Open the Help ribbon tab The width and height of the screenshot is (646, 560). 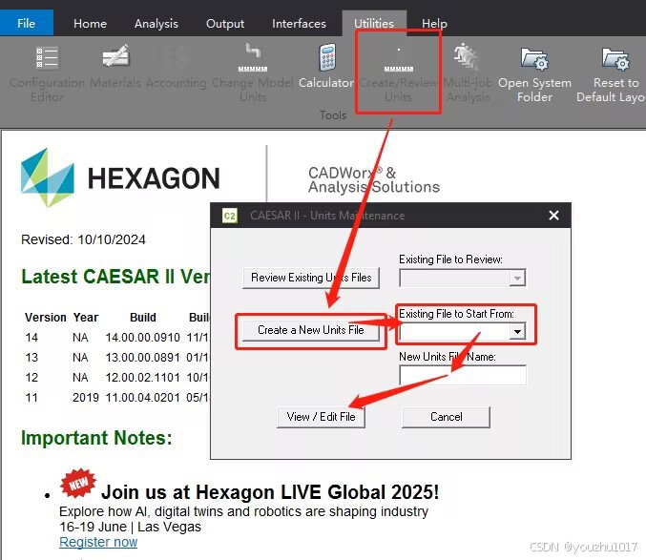tap(434, 24)
